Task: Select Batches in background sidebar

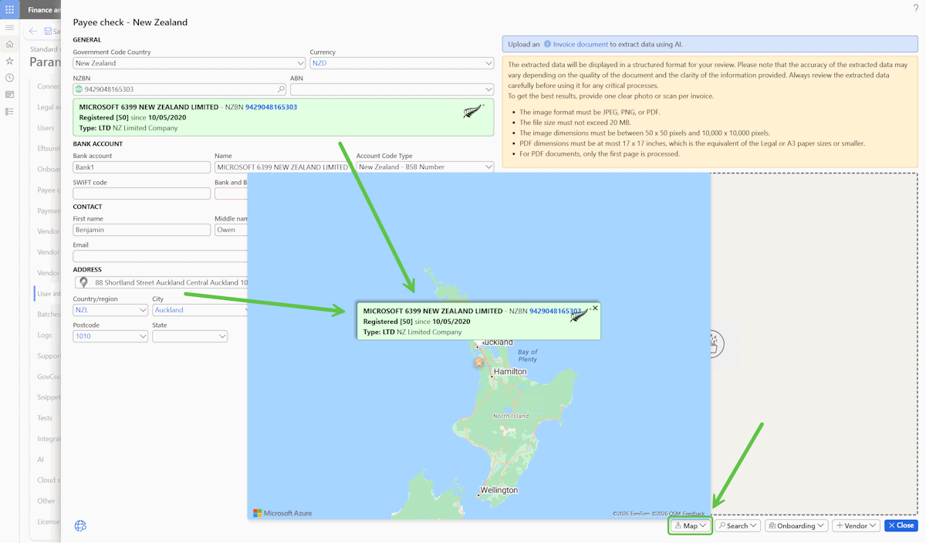Action: (49, 315)
